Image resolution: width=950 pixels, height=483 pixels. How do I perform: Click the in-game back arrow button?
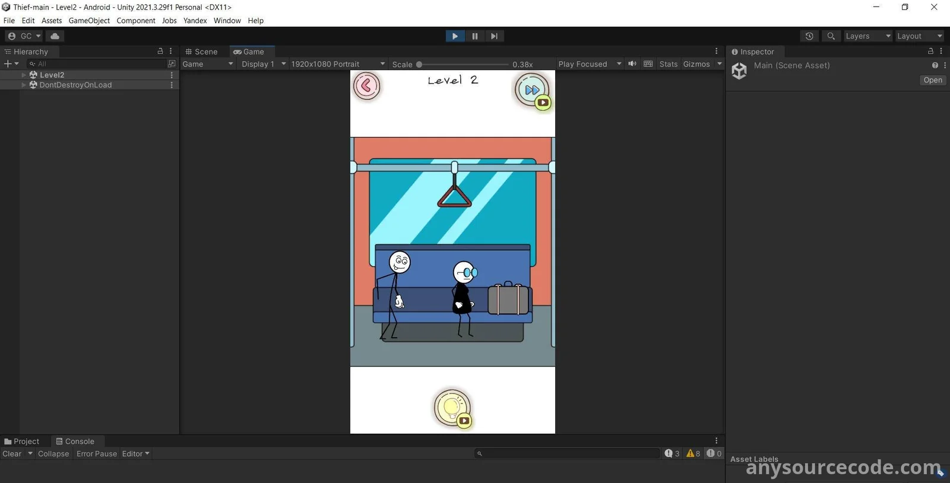click(366, 86)
